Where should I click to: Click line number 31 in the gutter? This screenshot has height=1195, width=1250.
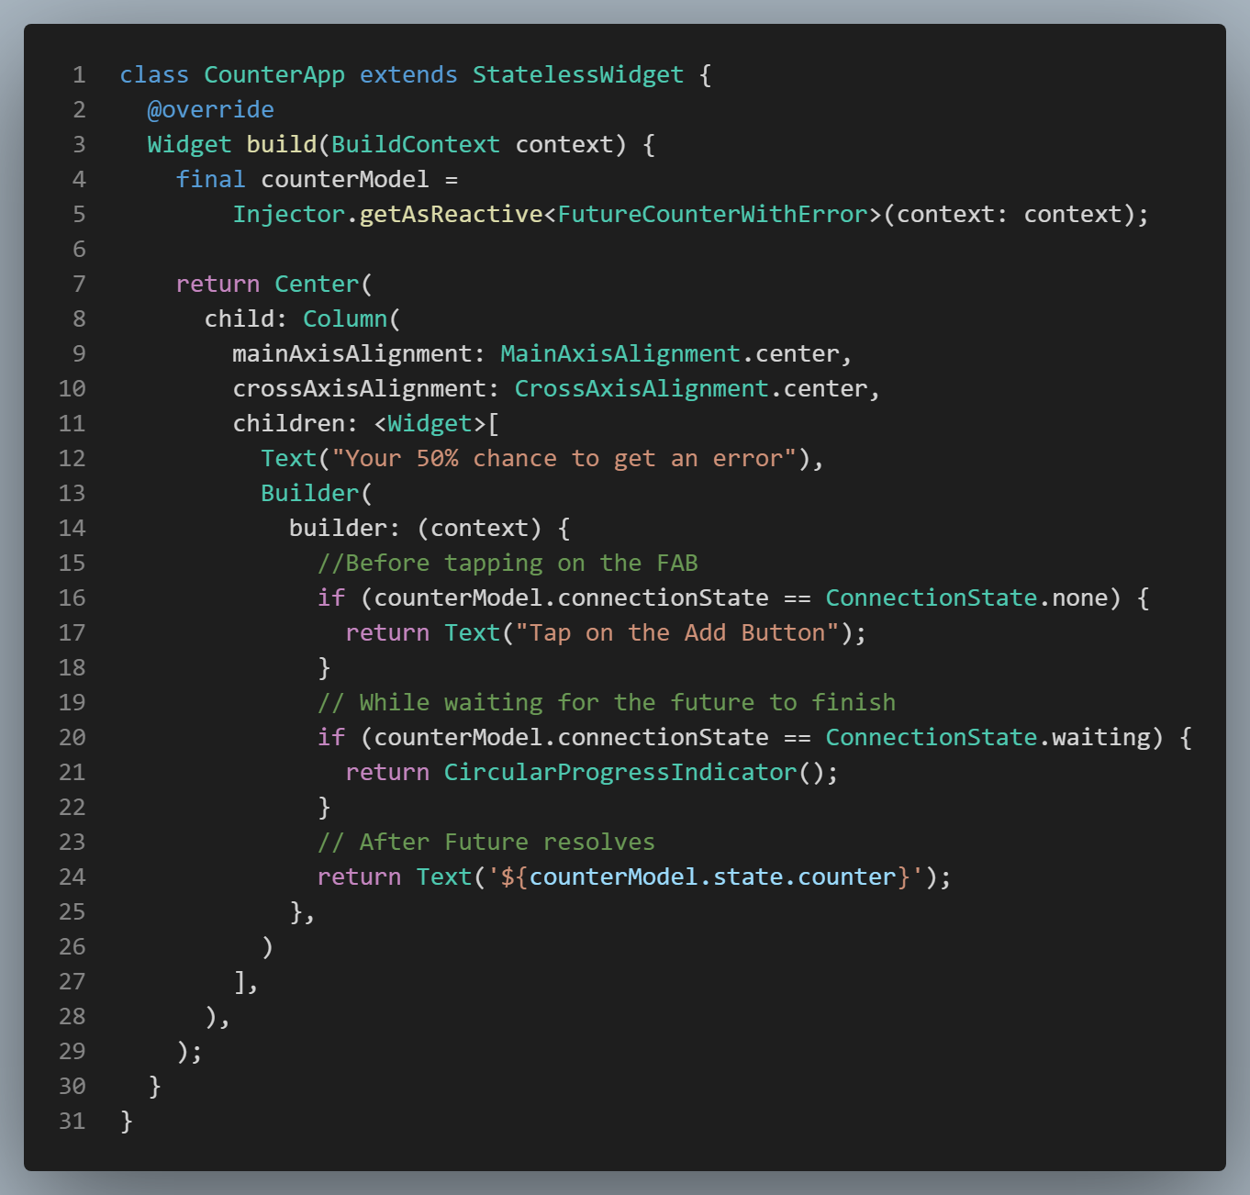[72, 1121]
